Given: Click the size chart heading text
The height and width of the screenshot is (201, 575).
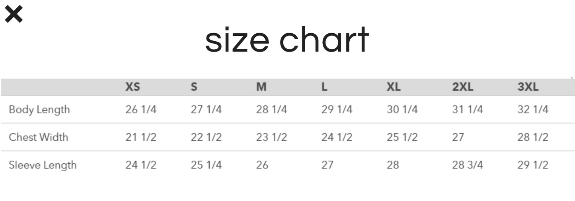Looking at the screenshot, I should (x=287, y=40).
